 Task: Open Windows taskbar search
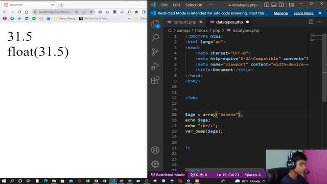[12, 181]
